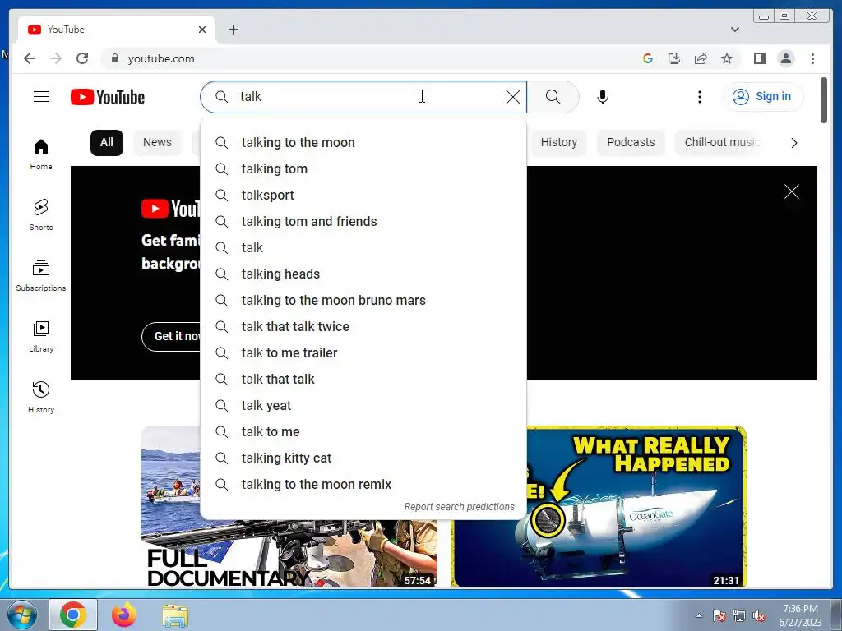Show hidden system tray icons
This screenshot has height=631, width=842.
pyautogui.click(x=699, y=615)
